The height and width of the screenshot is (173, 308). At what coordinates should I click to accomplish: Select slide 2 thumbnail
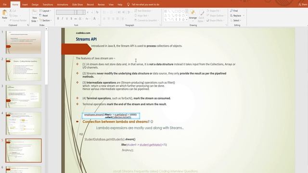[x=24, y=69]
